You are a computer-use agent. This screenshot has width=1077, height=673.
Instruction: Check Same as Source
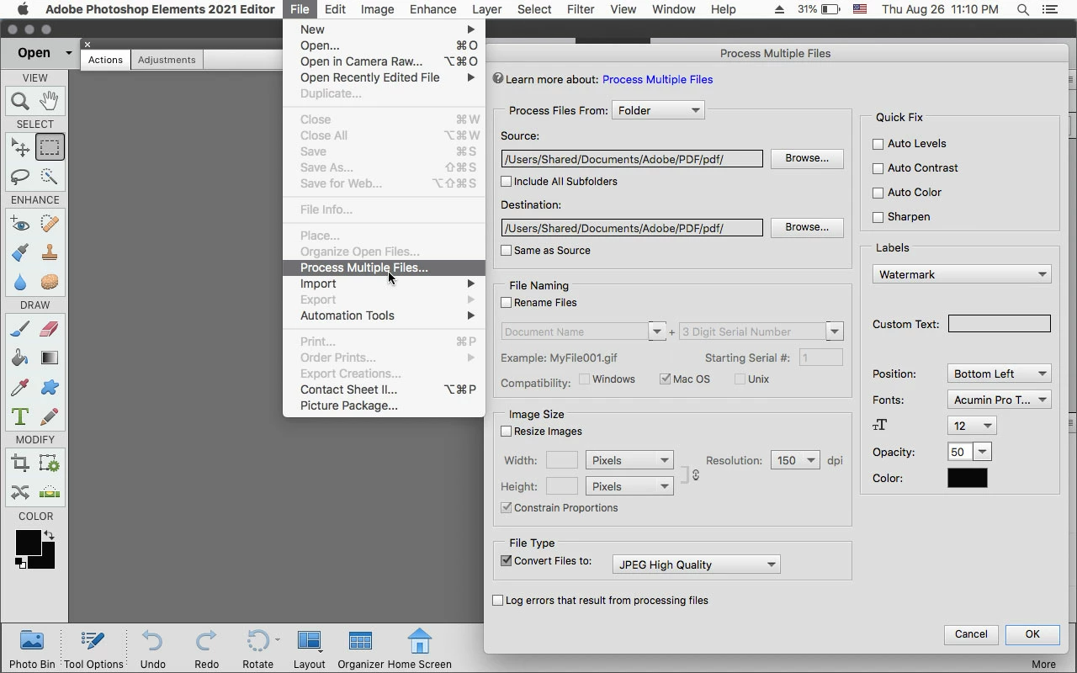(507, 250)
